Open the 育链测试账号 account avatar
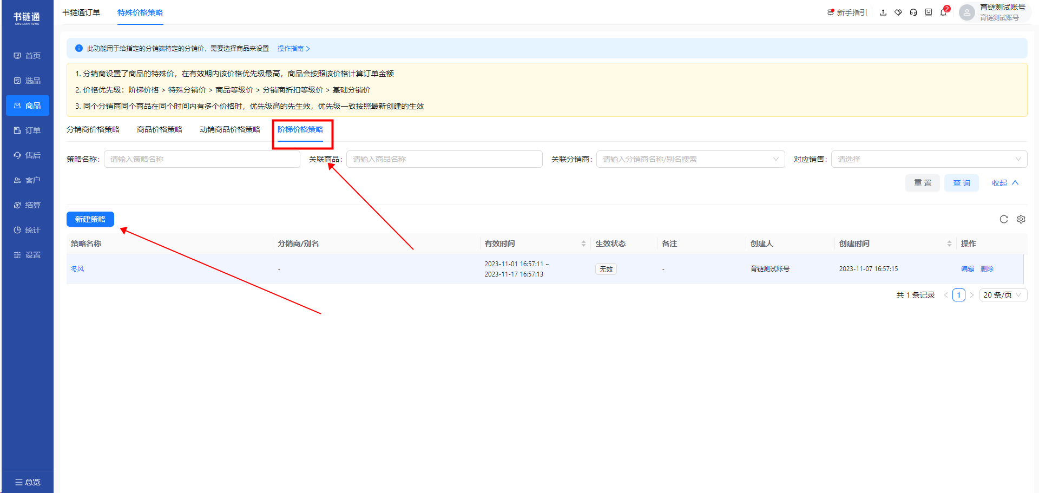This screenshot has width=1039, height=493. pyautogui.click(x=966, y=12)
